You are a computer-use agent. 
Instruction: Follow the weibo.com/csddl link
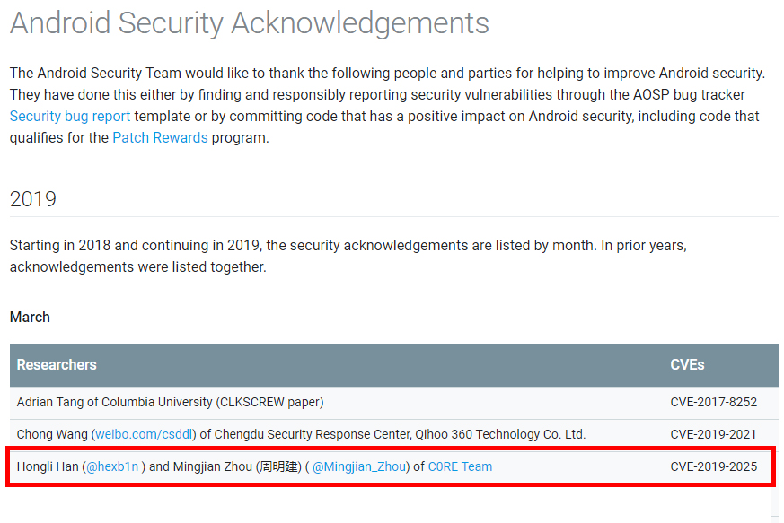[x=144, y=434]
